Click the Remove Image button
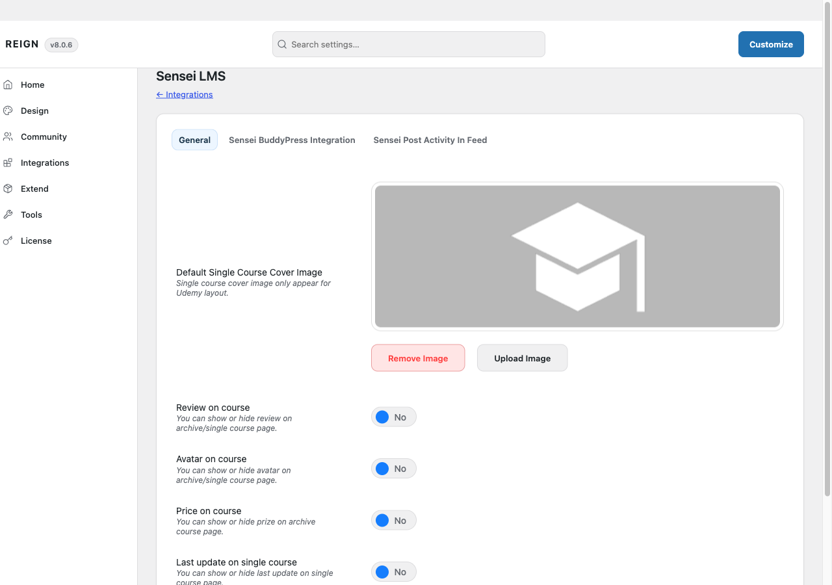The height and width of the screenshot is (585, 832). pyautogui.click(x=418, y=358)
